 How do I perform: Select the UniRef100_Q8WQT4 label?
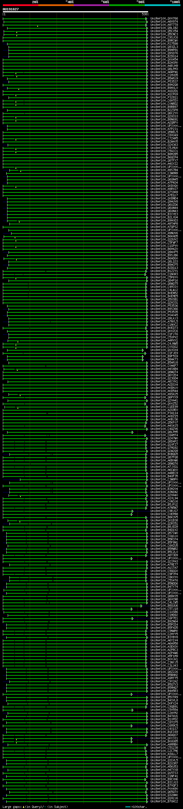(164, 372)
